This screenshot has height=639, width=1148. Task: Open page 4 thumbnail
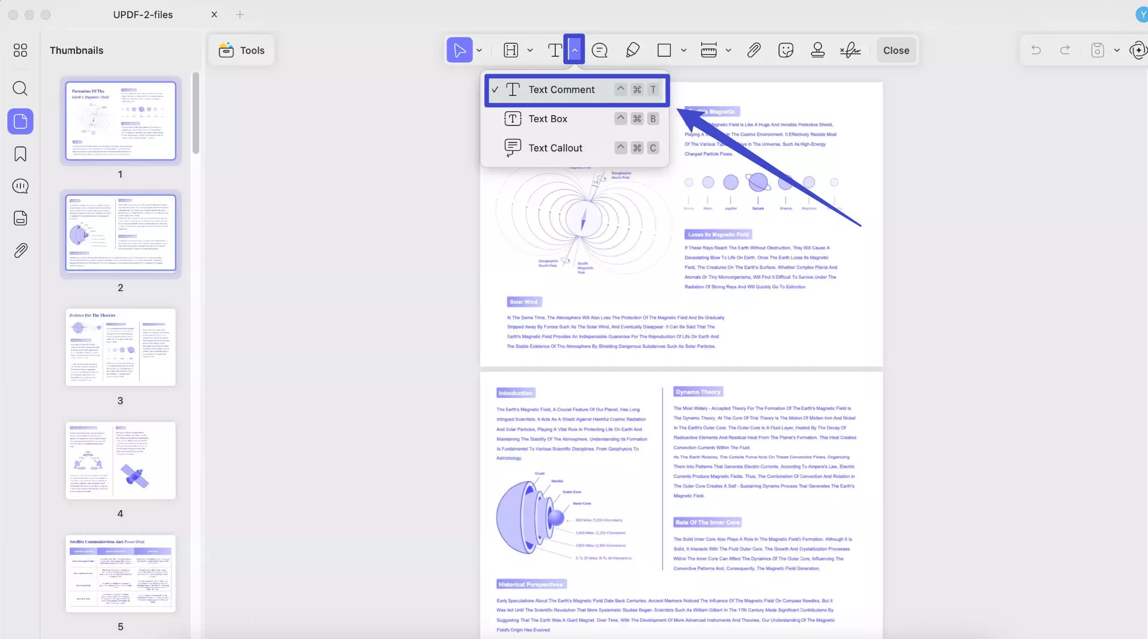tap(120, 461)
